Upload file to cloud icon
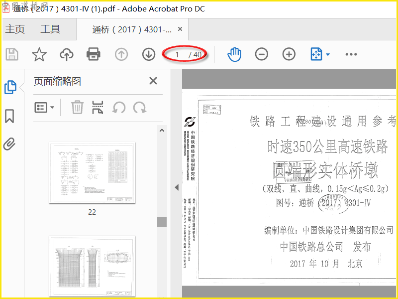Image resolution: width=398 pixels, height=299 pixels. (x=67, y=54)
